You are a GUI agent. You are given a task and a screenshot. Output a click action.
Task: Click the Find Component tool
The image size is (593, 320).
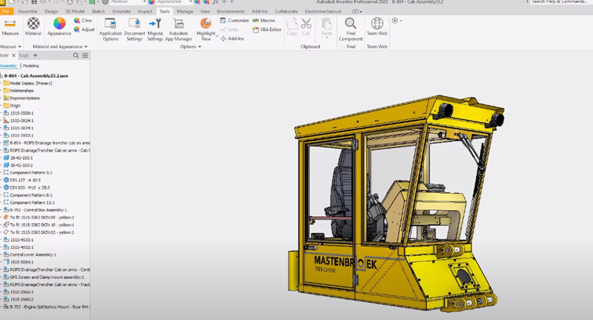point(351,29)
